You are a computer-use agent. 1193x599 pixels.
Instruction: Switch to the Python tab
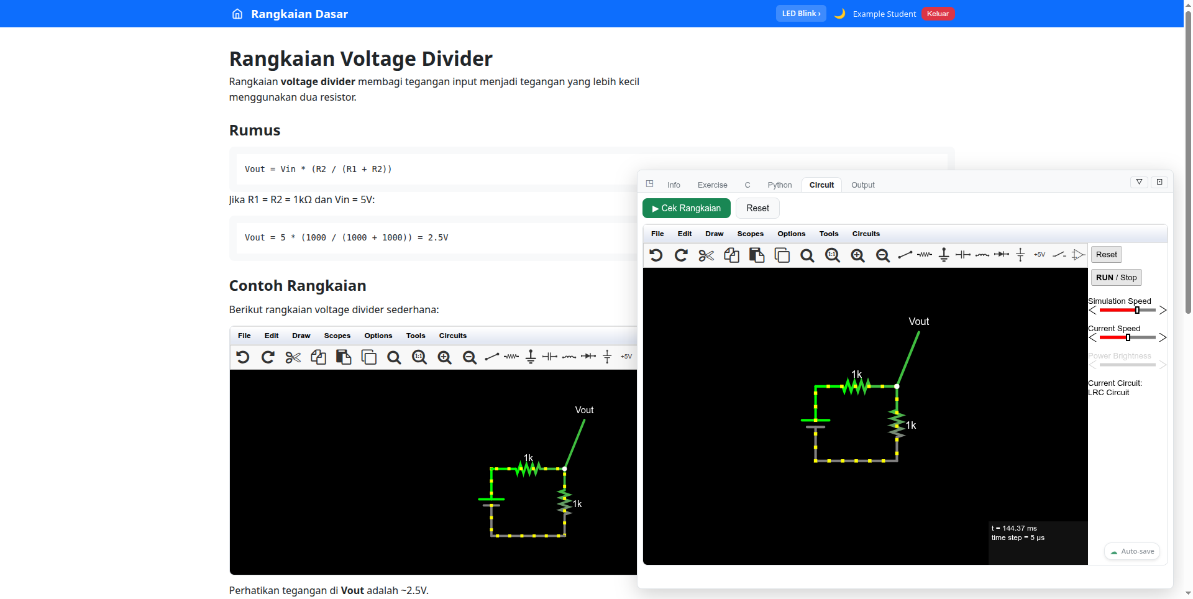(x=779, y=185)
